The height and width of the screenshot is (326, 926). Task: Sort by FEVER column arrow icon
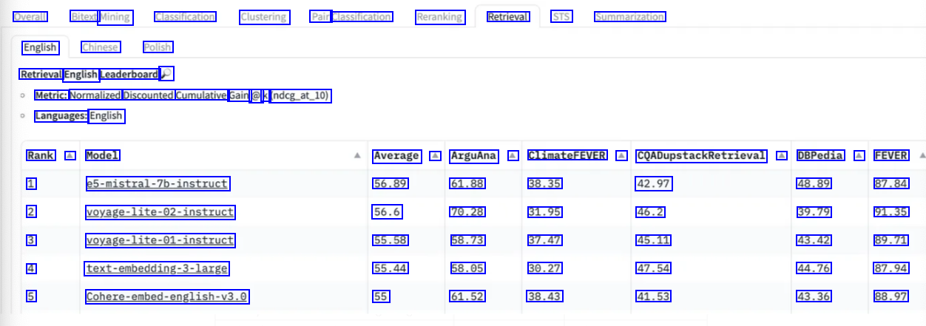point(922,156)
